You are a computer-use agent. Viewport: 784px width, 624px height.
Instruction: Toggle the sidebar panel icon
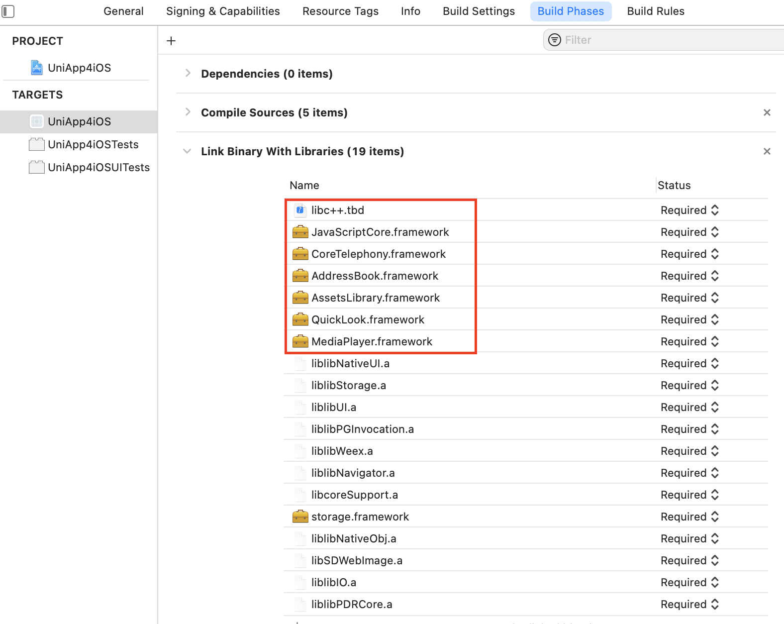pos(8,11)
